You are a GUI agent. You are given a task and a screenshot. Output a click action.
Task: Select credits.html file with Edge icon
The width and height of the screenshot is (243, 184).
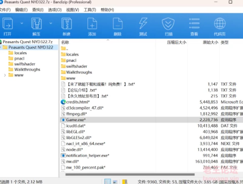78,102
